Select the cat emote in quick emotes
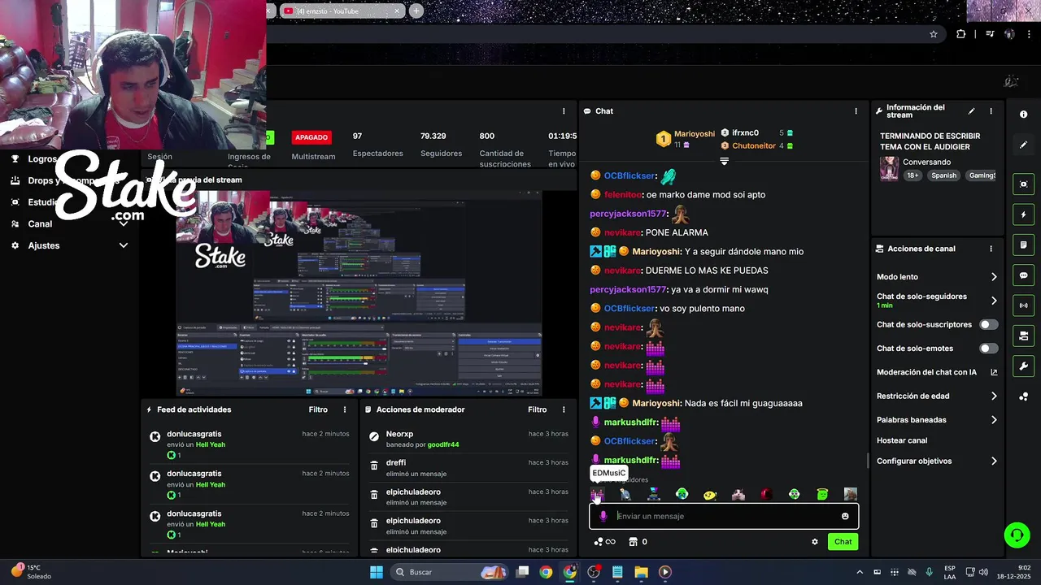 click(x=738, y=494)
